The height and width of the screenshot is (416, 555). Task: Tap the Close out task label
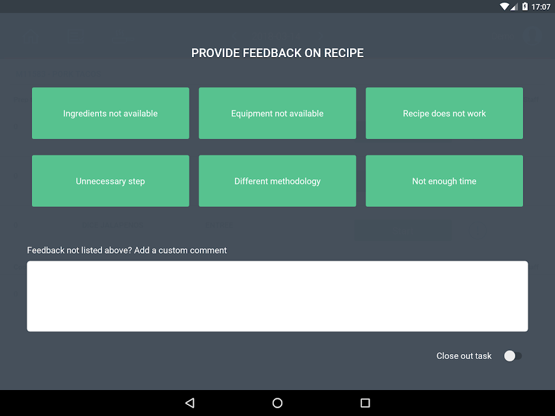point(464,356)
